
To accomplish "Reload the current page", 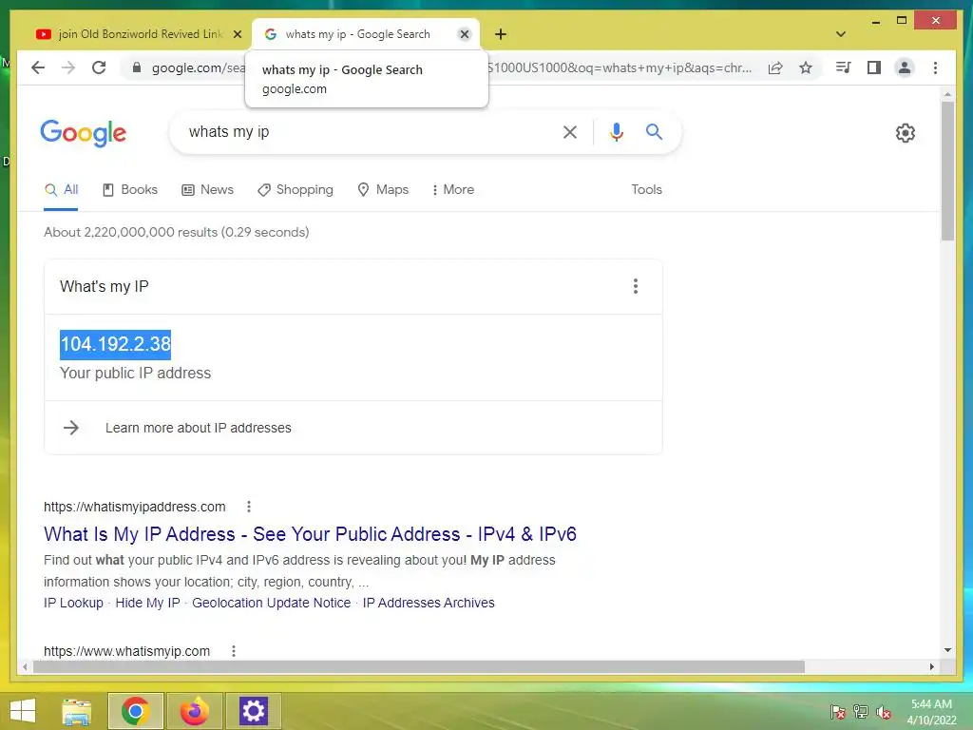I will [99, 67].
